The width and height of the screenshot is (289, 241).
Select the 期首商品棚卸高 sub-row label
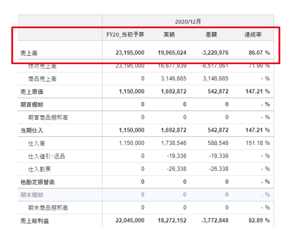(x=48, y=118)
